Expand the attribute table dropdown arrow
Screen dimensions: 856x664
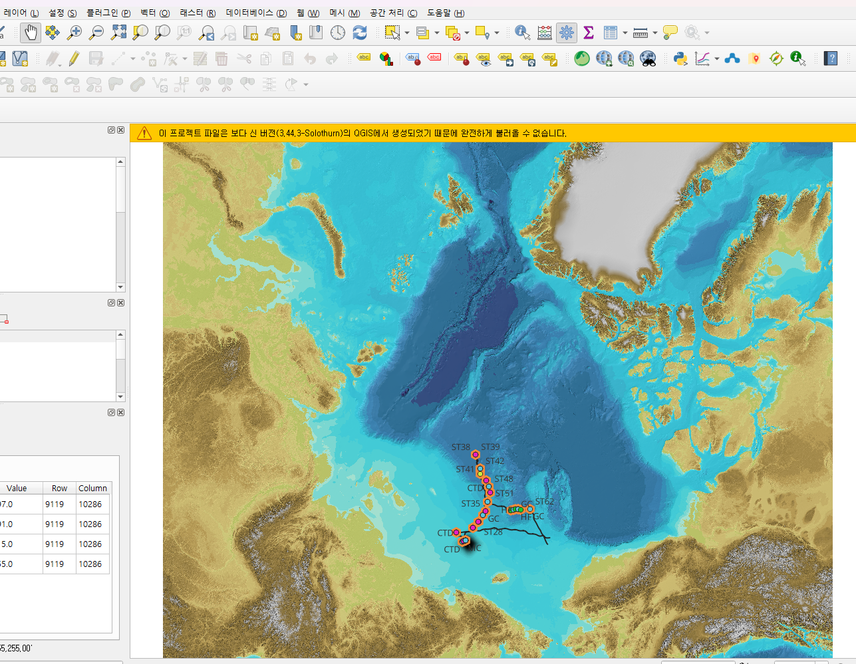625,33
